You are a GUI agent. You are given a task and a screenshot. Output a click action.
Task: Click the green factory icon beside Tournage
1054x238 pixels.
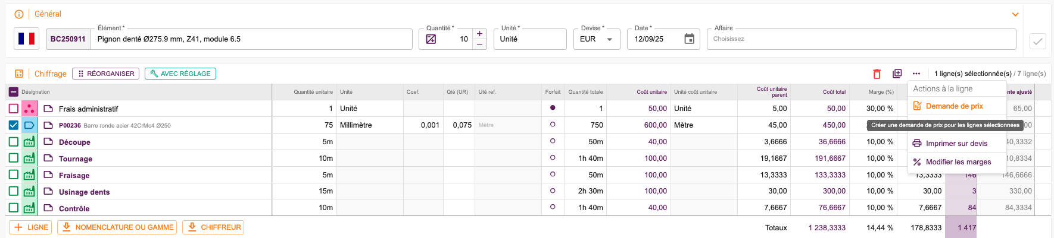click(29, 158)
